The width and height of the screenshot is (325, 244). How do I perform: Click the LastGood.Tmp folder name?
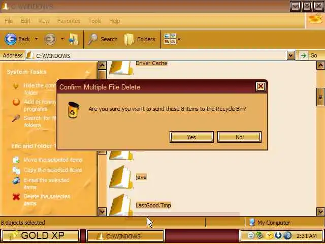coord(153,205)
